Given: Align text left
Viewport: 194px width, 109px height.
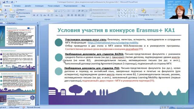Looking at the screenshot, I should [69, 15].
